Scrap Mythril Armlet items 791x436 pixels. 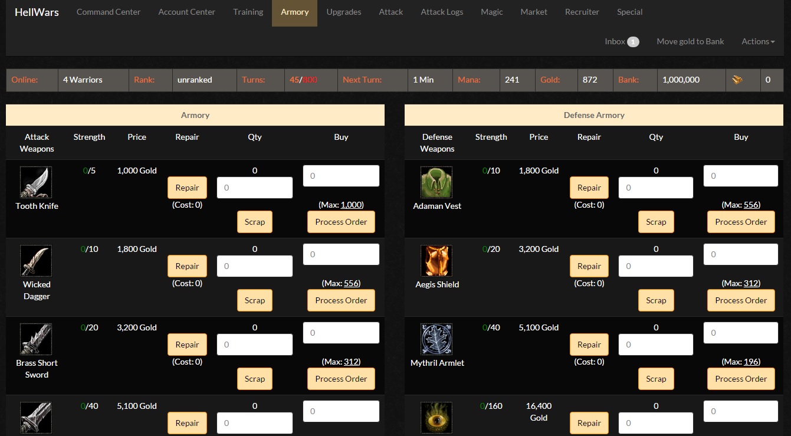(656, 379)
